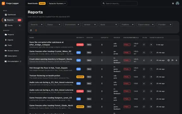Viewport: 182px width, 114px height.
Task: Click the white refresh icon below filters
Action: 31,30
